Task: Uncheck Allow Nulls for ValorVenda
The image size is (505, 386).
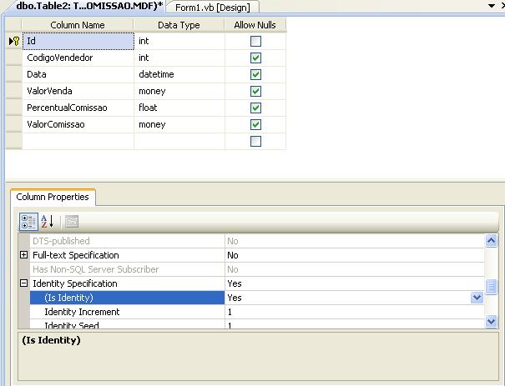Action: tap(255, 91)
